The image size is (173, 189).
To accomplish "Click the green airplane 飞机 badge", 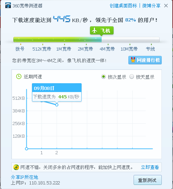I will click(102, 31).
